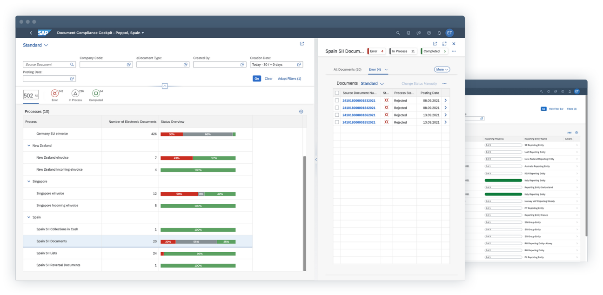This screenshot has height=295, width=603.
Task: Open the help question mark icon
Action: click(x=429, y=33)
